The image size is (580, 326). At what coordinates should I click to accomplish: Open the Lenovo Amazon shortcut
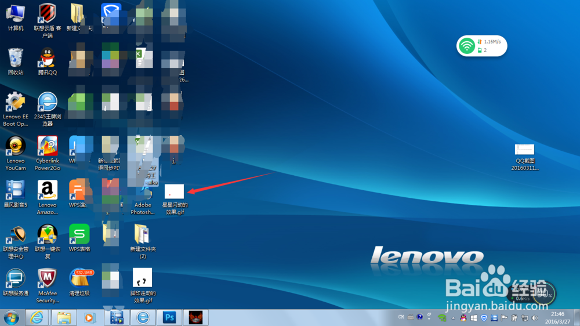(48, 197)
